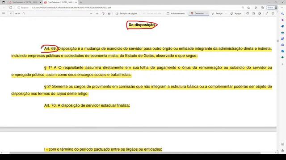Expand the Realçar color options dropdown
This screenshot has width=286, height=160.
(226, 13)
